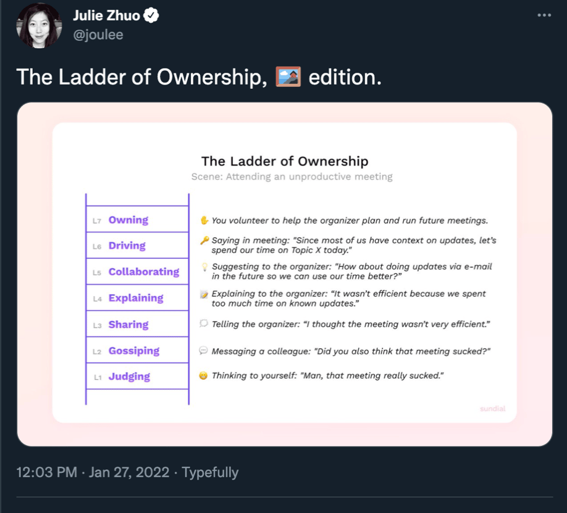Click the L1 Judging ladder rung
The width and height of the screenshot is (567, 513).
tap(137, 376)
